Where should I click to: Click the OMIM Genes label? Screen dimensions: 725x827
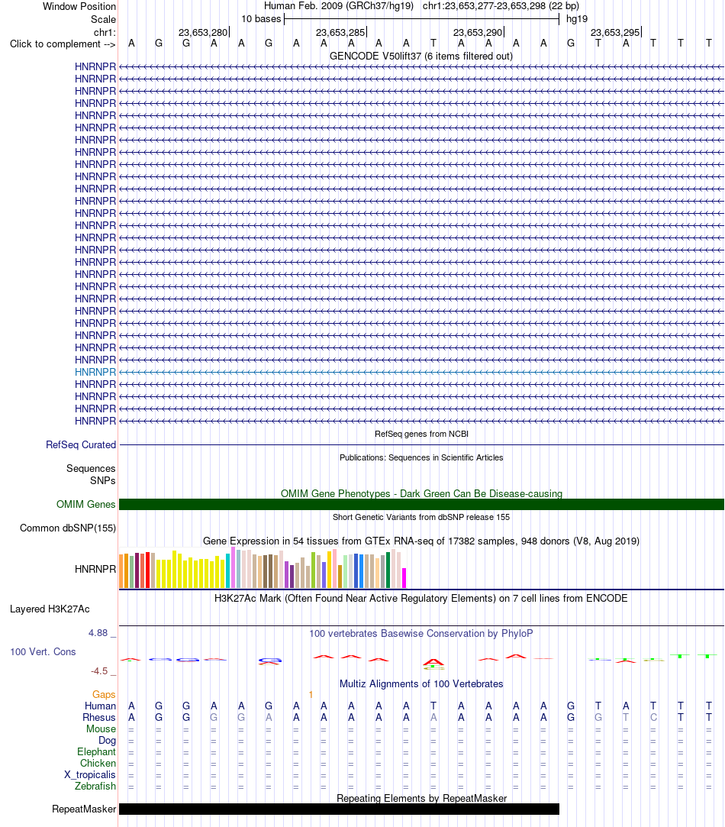(x=86, y=504)
